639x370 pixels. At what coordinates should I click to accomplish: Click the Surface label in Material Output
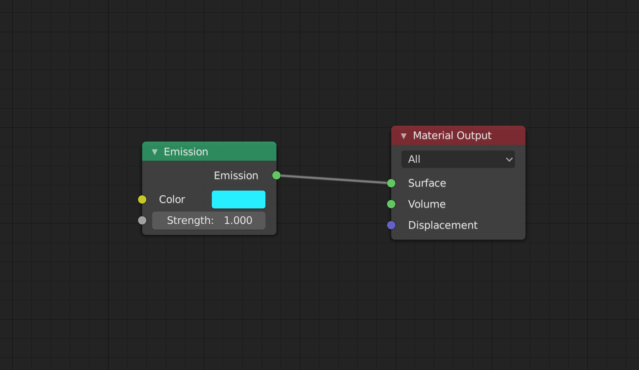(427, 183)
